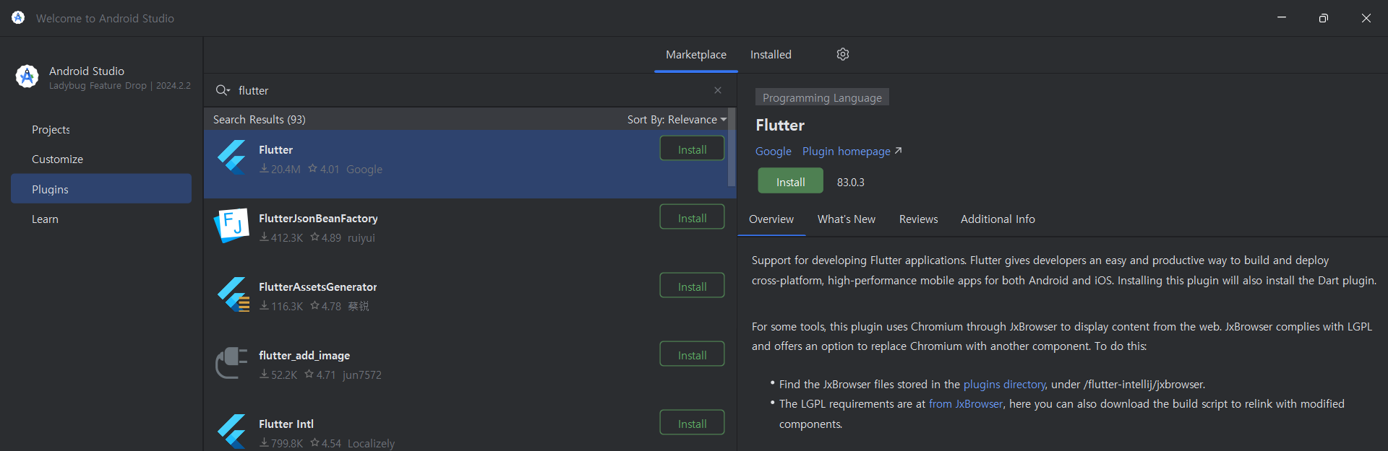Click the search results list scrollbar
1388x451 pixels.
pyautogui.click(x=732, y=148)
